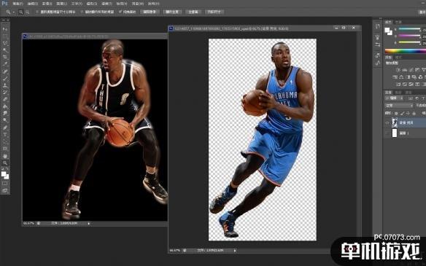The height and width of the screenshot is (266, 426).
Task: Select the Rectangle shape tool
Action: click(5, 149)
